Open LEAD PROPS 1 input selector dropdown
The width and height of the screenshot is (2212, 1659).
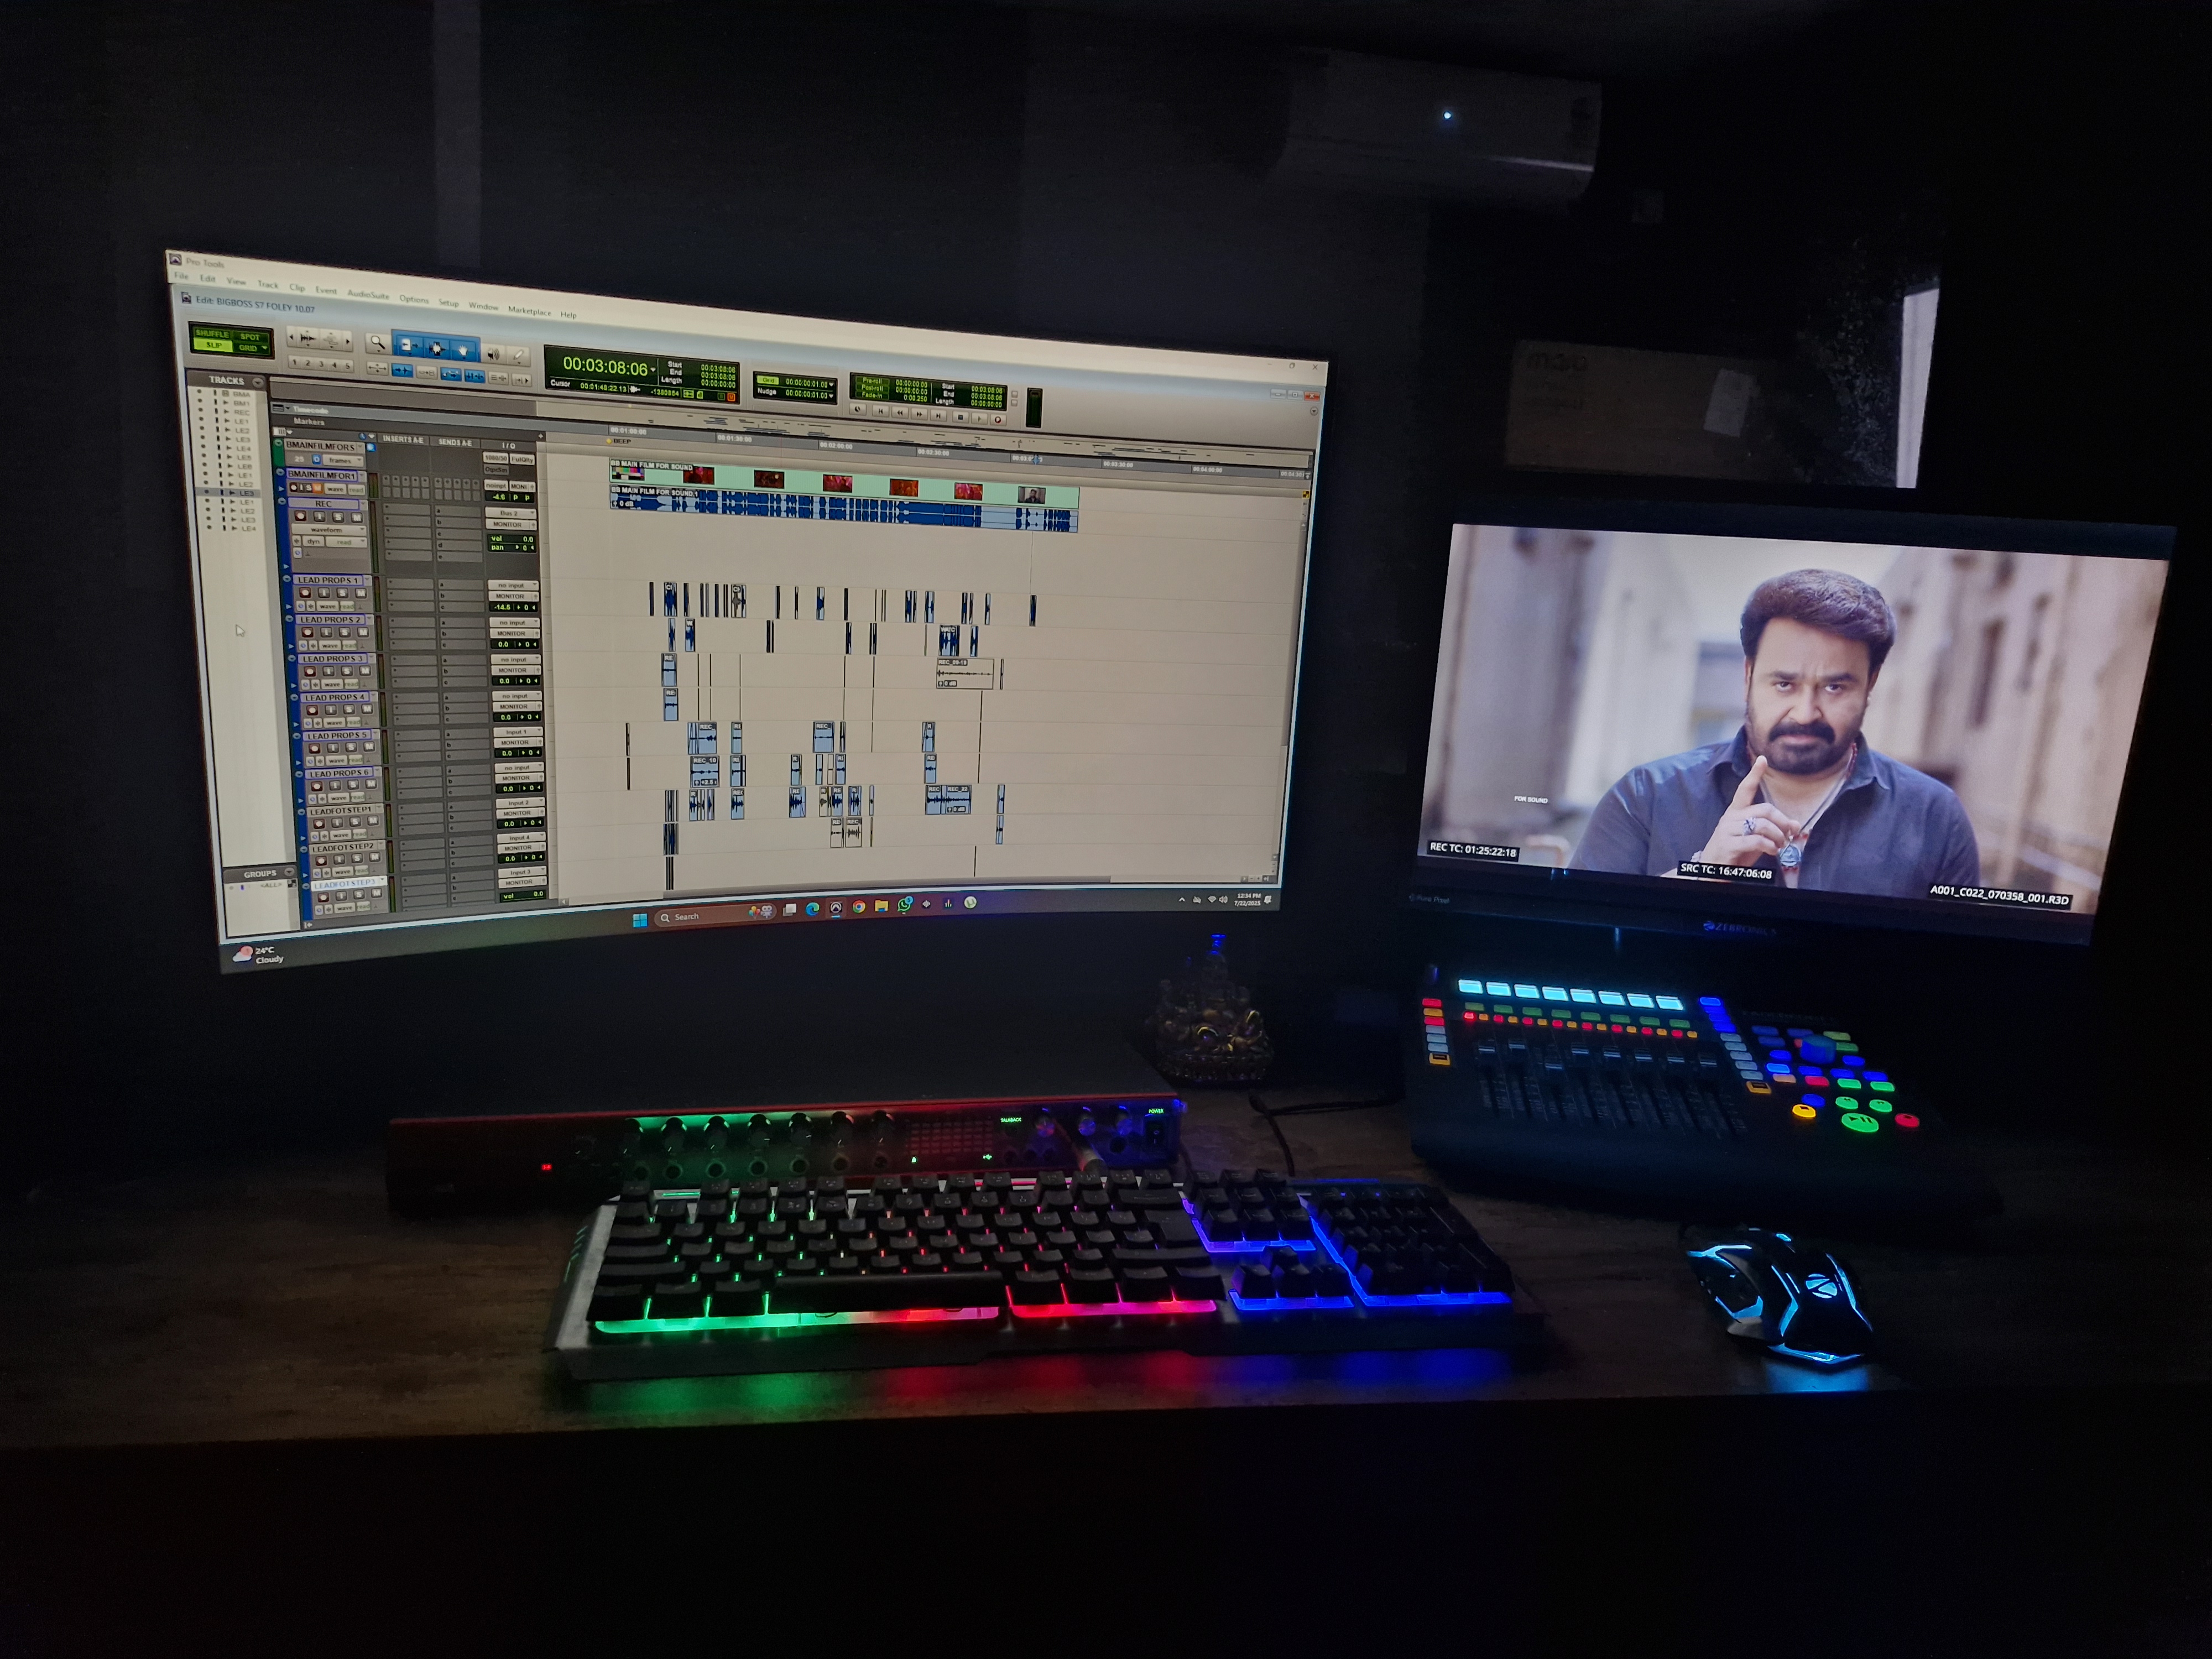(512, 586)
